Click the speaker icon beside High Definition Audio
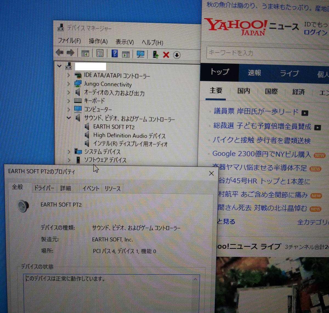329x313 pixels. [x=87, y=135]
